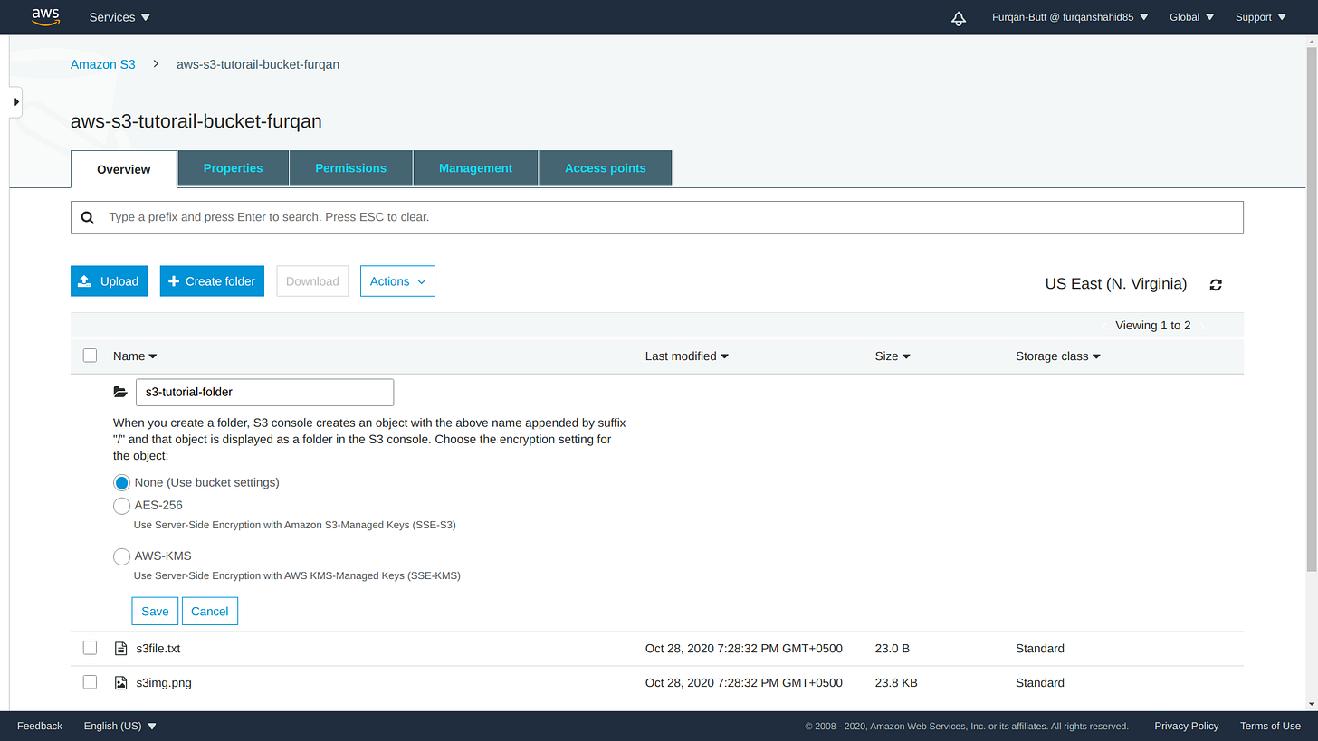The image size is (1318, 741).
Task: Click the image icon next to s3img.png
Action: point(120,682)
